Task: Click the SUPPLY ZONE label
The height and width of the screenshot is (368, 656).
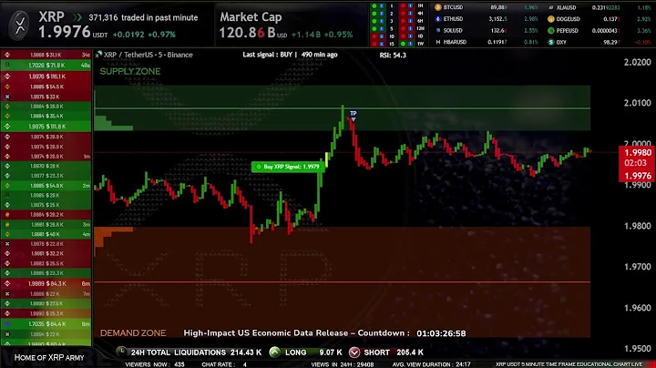Action: pyautogui.click(x=130, y=71)
